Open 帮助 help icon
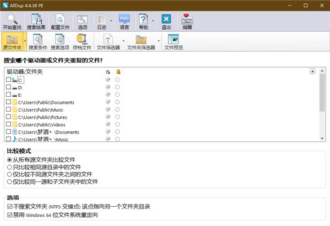Image resolution: width=330 pixels, height=226 pixels. coord(144,21)
